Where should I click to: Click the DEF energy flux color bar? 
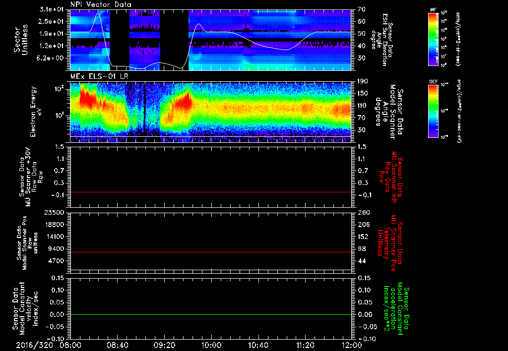click(433, 111)
